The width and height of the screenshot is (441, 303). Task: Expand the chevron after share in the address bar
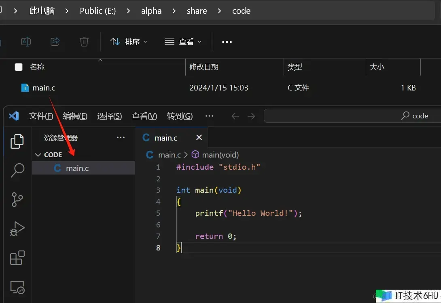click(219, 11)
